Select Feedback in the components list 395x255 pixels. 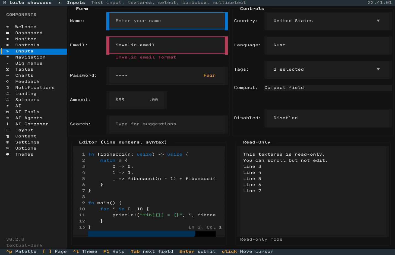tap(33, 81)
